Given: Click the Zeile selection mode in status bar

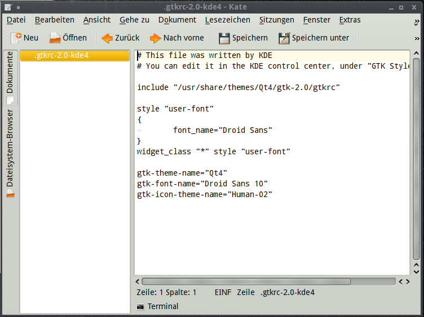Looking at the screenshot, I should (246, 292).
